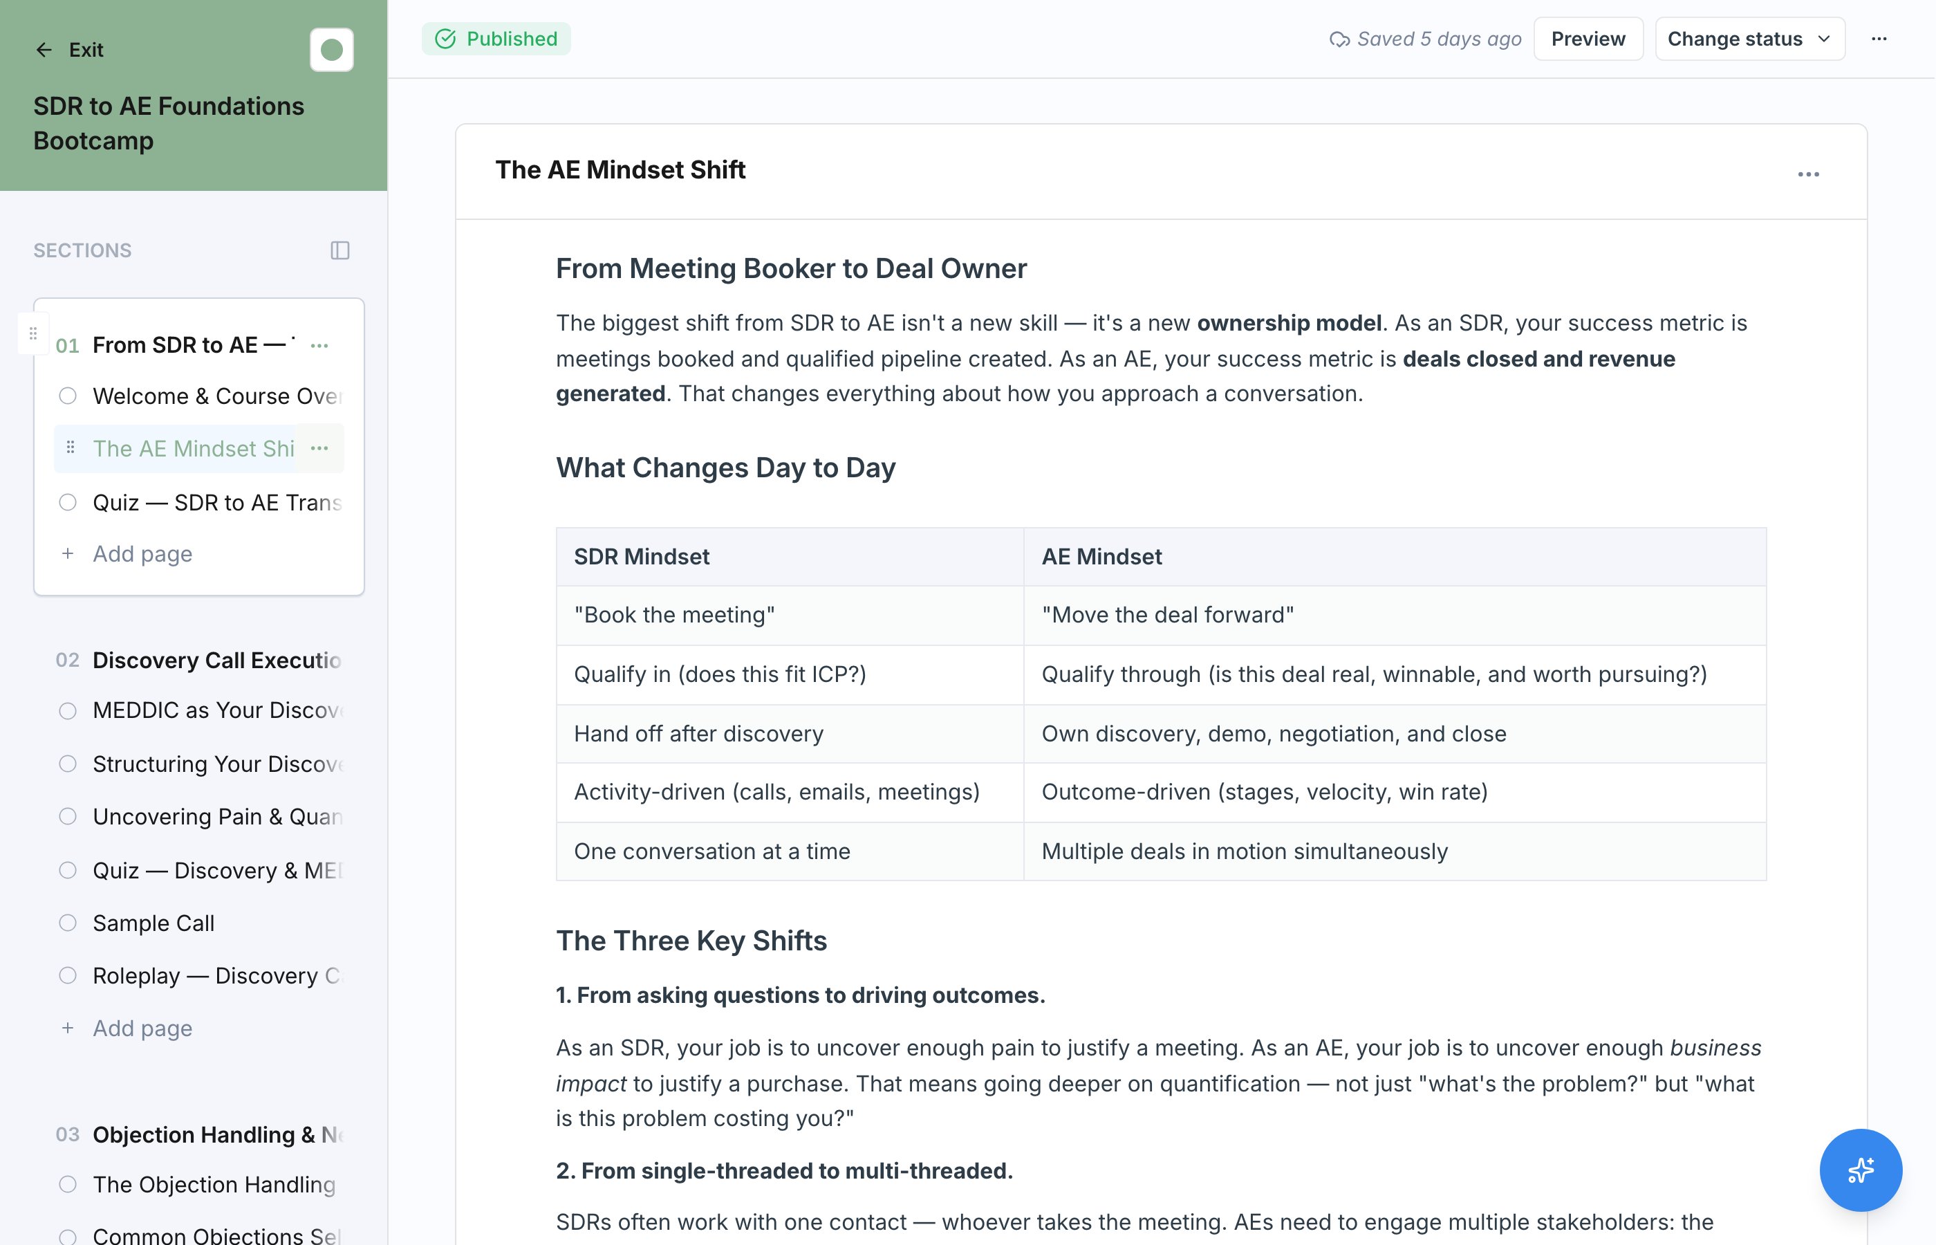Click the Preview button
This screenshot has width=1936, height=1245.
tap(1588, 39)
